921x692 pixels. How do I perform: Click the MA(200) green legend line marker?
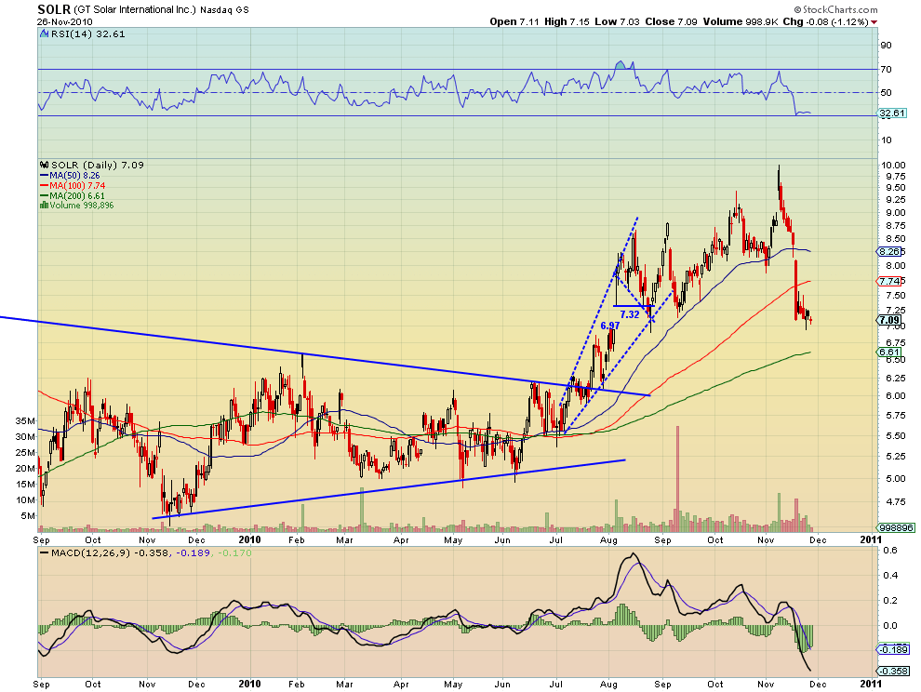coord(44,195)
